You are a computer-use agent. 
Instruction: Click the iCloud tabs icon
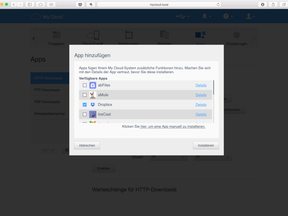pyautogui.click(x=41, y=4)
